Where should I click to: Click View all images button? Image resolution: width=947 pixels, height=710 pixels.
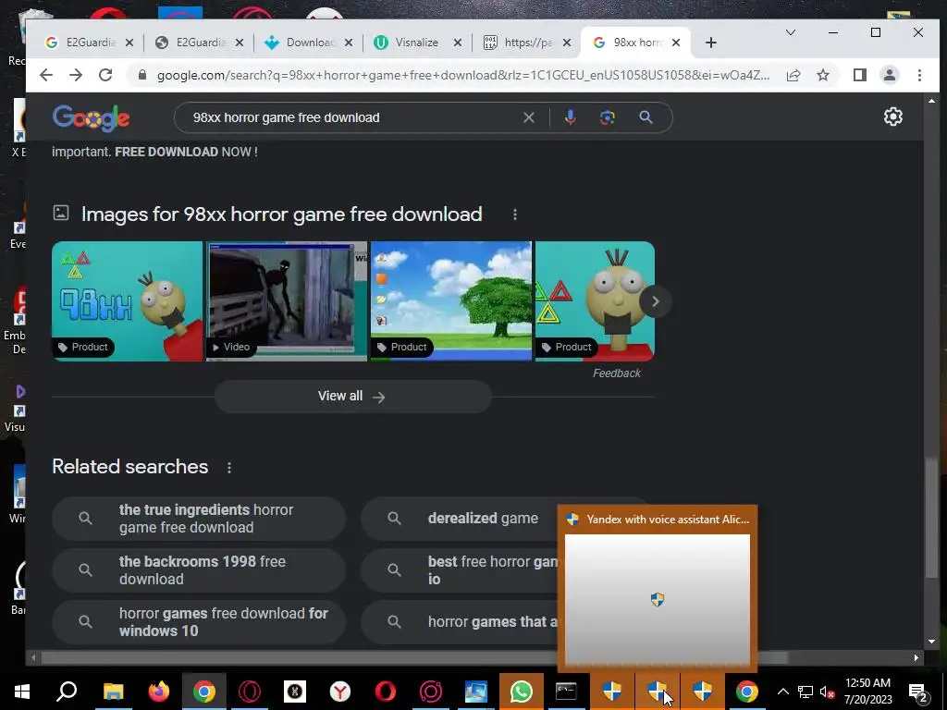click(x=352, y=397)
